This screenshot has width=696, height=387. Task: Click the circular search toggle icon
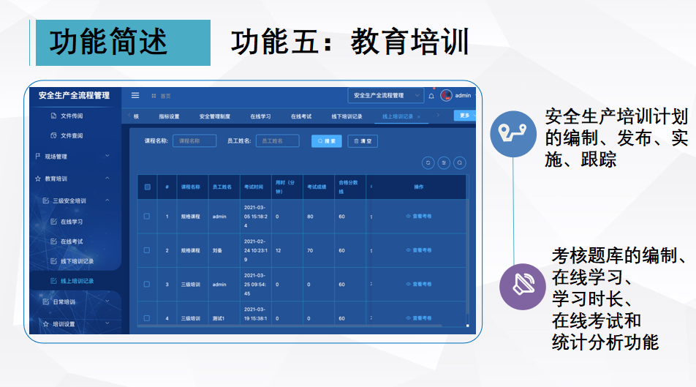[x=459, y=163]
